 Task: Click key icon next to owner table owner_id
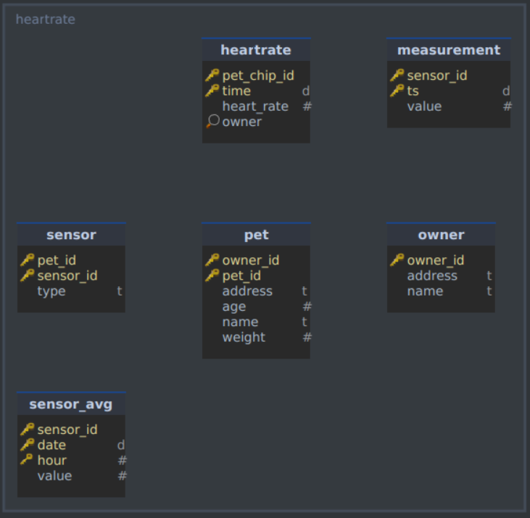pos(397,260)
